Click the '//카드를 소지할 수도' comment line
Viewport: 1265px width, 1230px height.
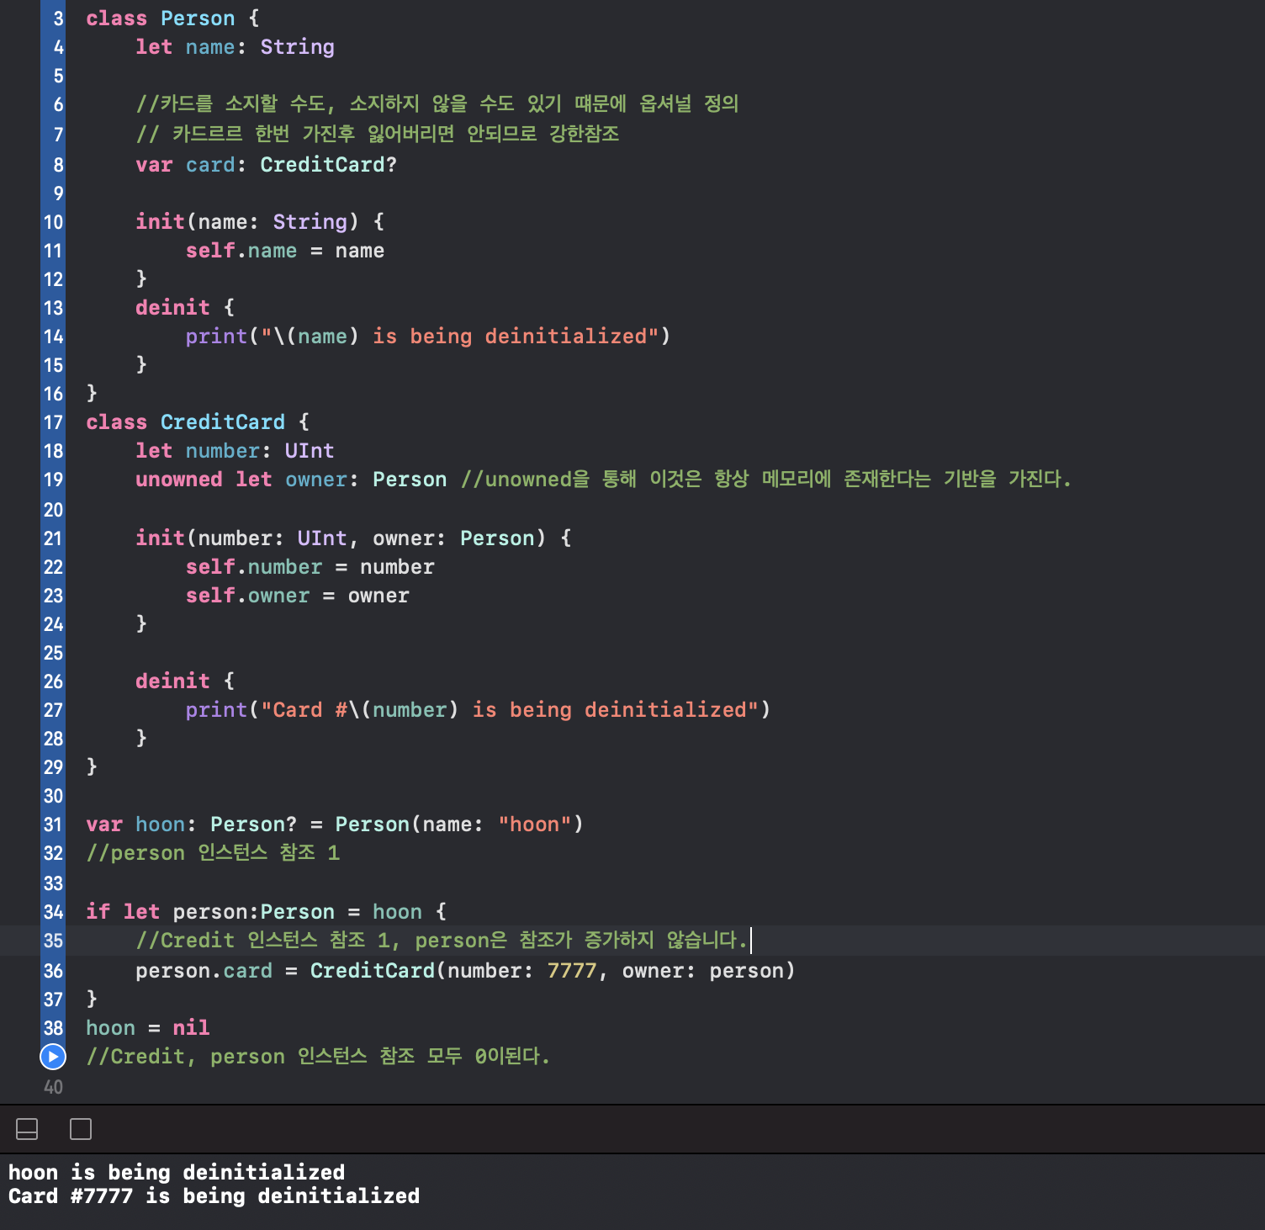click(437, 104)
